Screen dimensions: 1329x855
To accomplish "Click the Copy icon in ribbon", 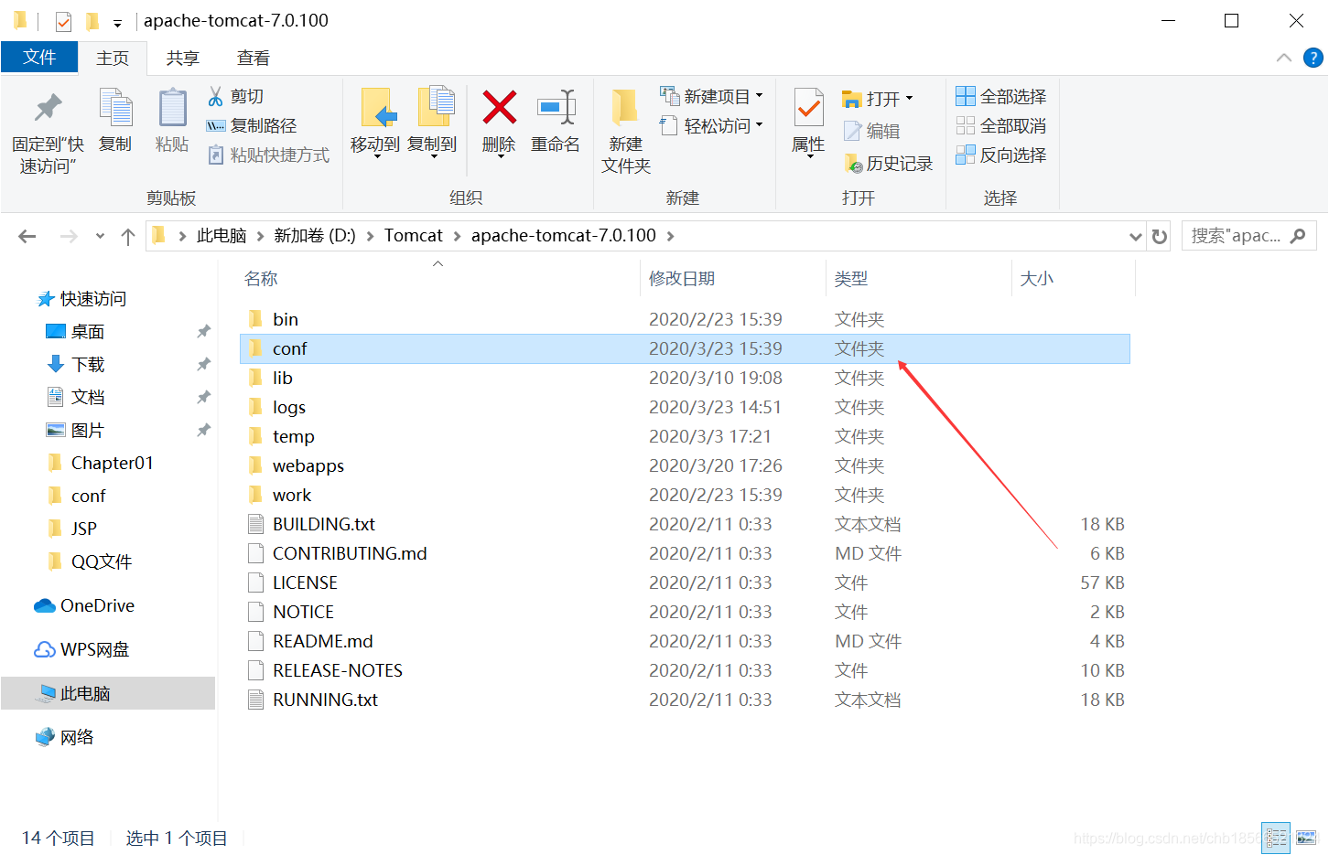I will click(115, 109).
